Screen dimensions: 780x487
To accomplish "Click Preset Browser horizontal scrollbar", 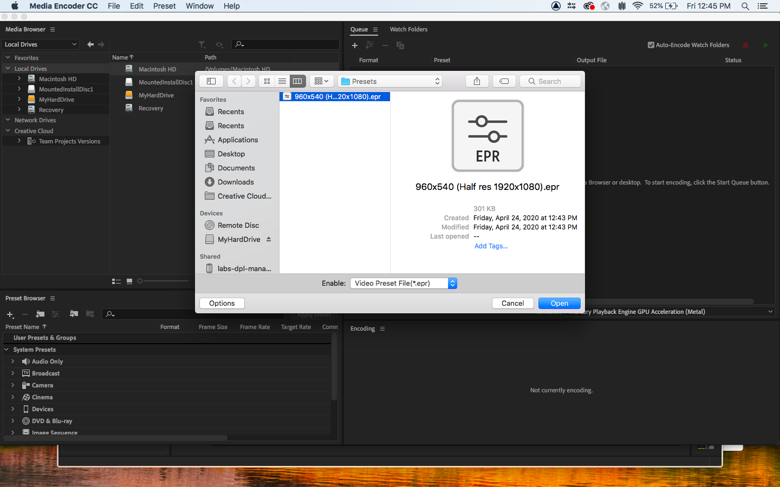I will [115, 438].
